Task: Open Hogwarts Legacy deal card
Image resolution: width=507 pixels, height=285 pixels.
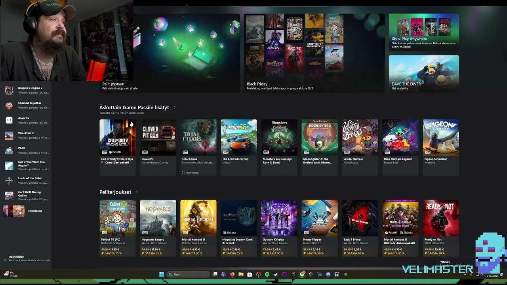Action: point(158,228)
